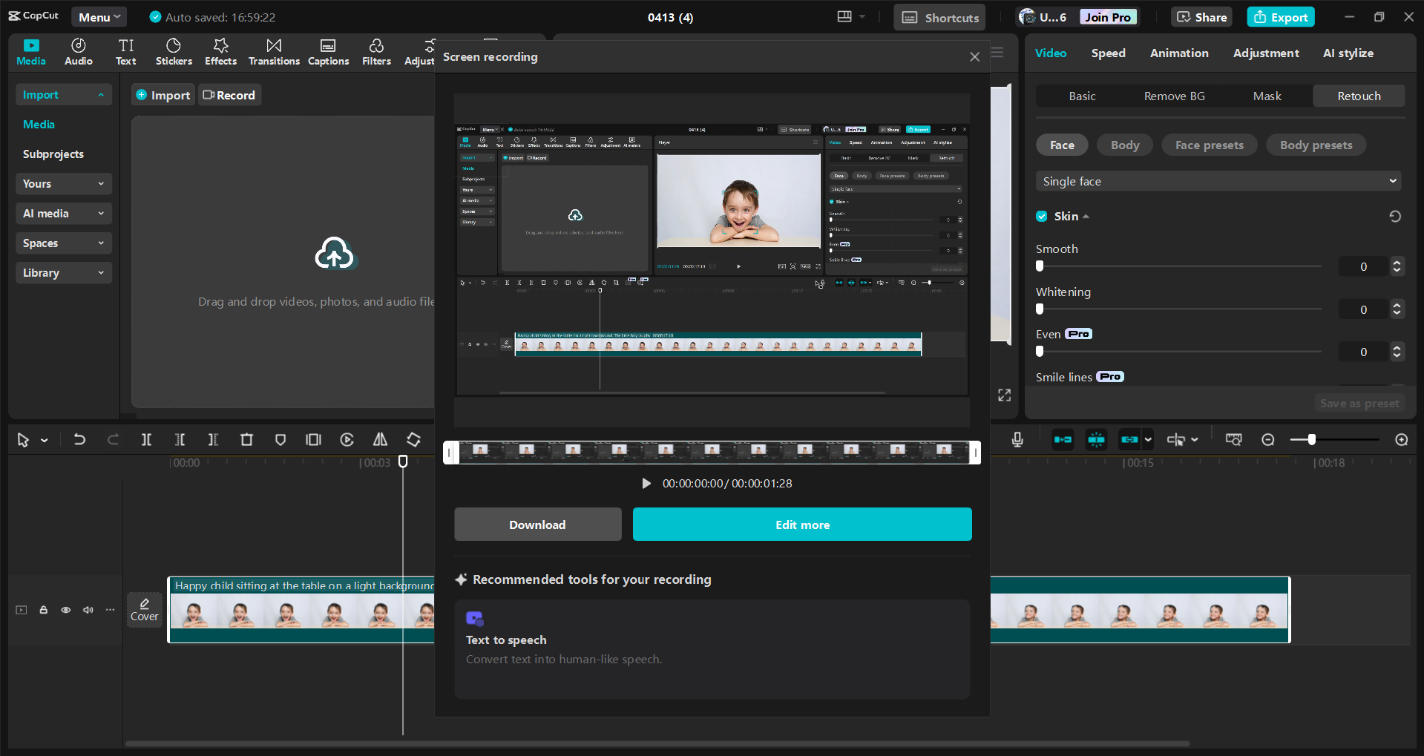This screenshot has width=1424, height=756.
Task: Toggle the Skin checkbox in the Retouch panel
Action: coord(1041,216)
